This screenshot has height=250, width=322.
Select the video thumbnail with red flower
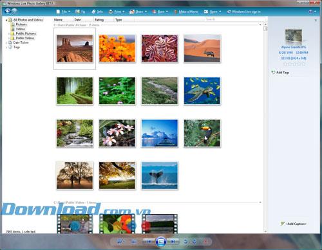tap(117, 224)
